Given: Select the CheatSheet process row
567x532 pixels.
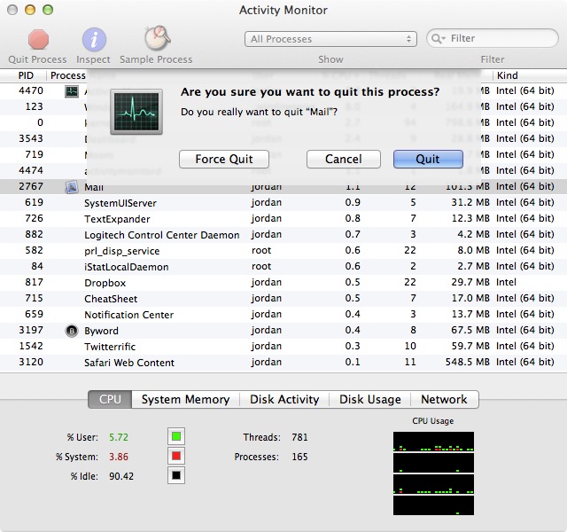Looking at the screenshot, I should (283, 298).
